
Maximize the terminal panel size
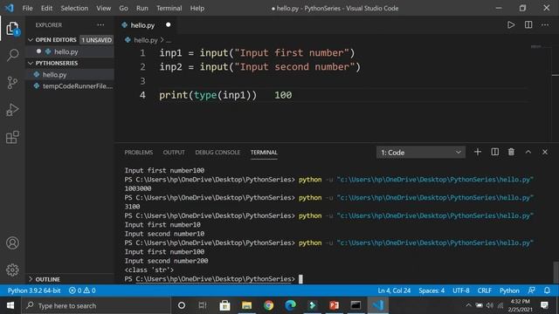(528, 152)
